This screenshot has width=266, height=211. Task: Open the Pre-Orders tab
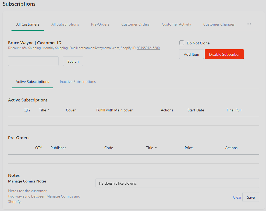(x=100, y=24)
